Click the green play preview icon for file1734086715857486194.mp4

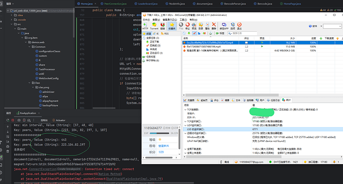262,47
